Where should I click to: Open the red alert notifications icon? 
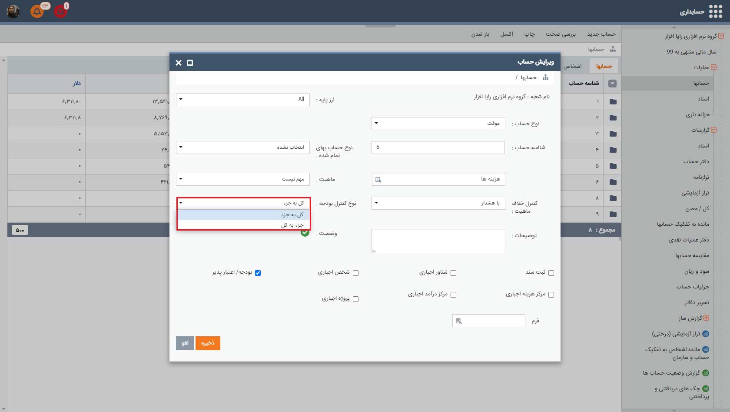60,11
